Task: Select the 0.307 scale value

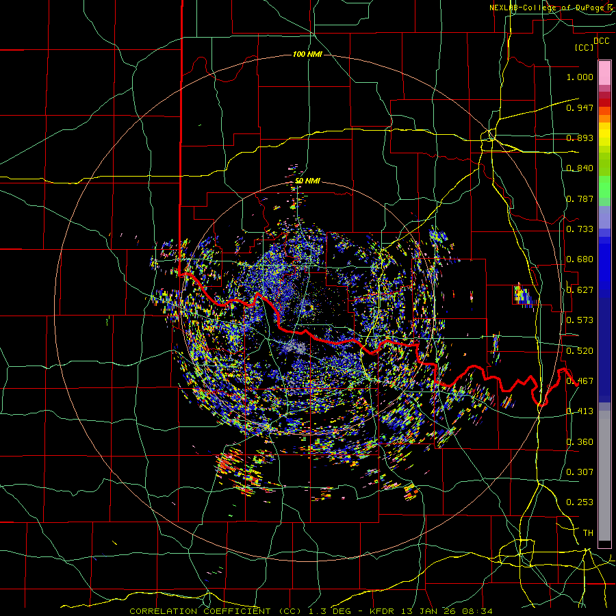Action: (x=580, y=472)
